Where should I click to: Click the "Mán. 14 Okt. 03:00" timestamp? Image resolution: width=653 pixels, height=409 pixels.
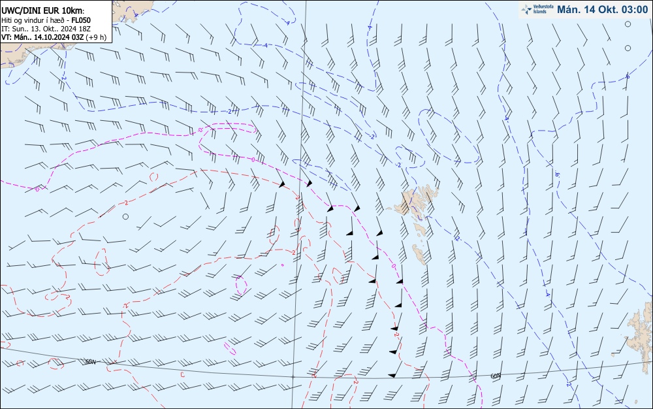click(x=602, y=10)
